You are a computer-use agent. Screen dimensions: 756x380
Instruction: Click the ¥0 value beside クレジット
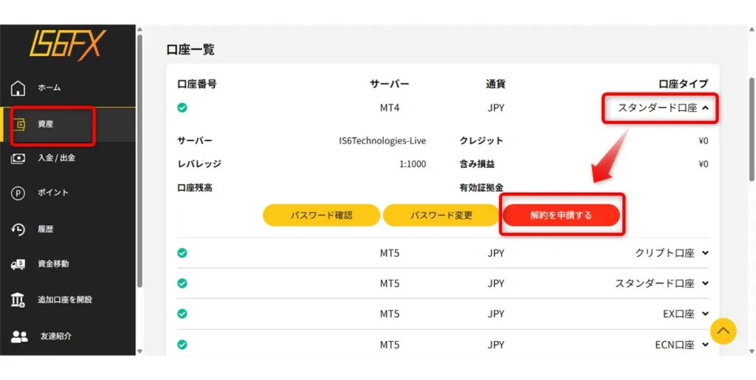pos(704,141)
